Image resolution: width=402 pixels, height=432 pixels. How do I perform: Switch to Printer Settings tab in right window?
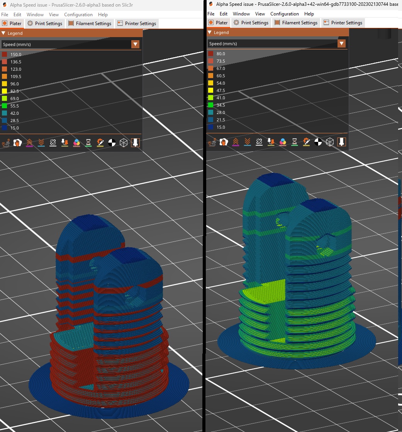pyautogui.click(x=343, y=22)
